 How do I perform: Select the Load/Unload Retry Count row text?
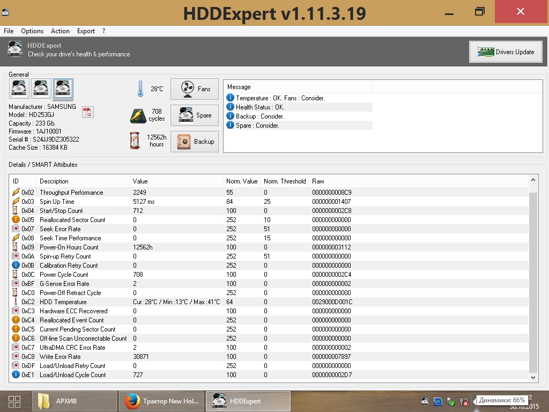click(x=72, y=365)
